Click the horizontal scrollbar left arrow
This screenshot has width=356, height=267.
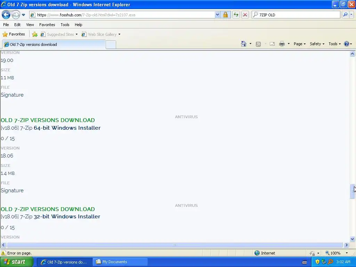pos(3,245)
